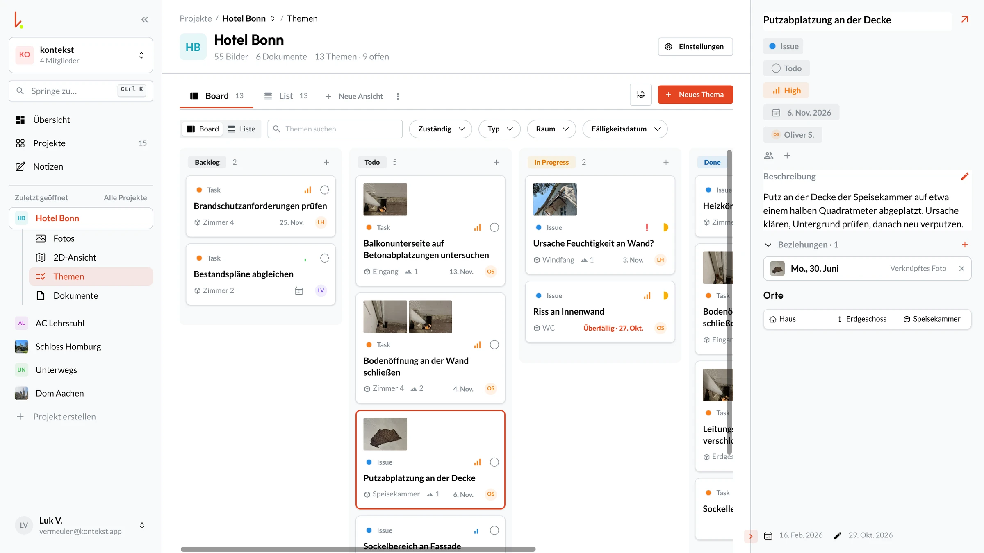Export board via the PDF icon

(x=640, y=95)
